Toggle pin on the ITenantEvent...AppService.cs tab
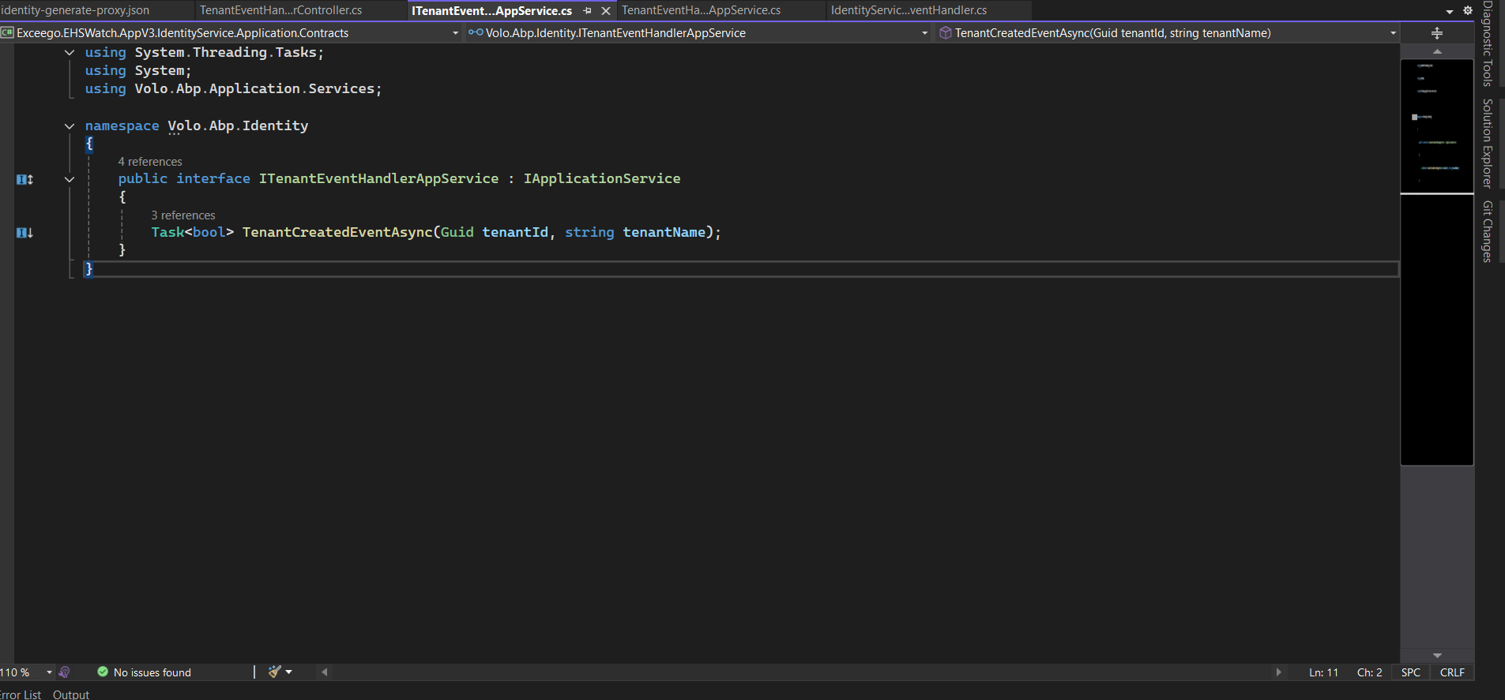The width and height of the screenshot is (1505, 700). [x=587, y=11]
